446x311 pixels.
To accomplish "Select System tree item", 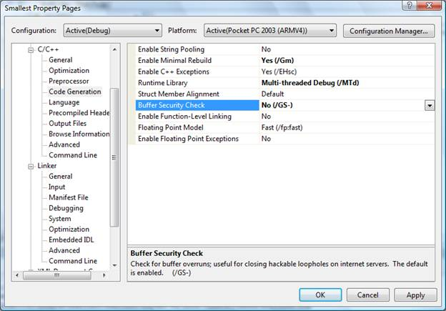I will tap(60, 219).
